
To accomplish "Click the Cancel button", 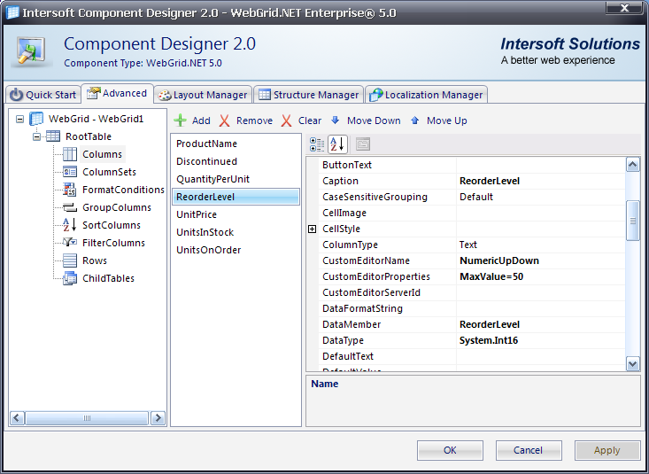I will point(528,450).
